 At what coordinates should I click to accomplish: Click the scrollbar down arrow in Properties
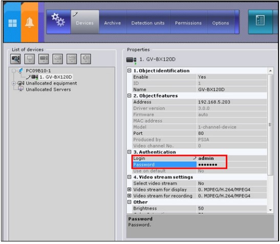[270, 210]
